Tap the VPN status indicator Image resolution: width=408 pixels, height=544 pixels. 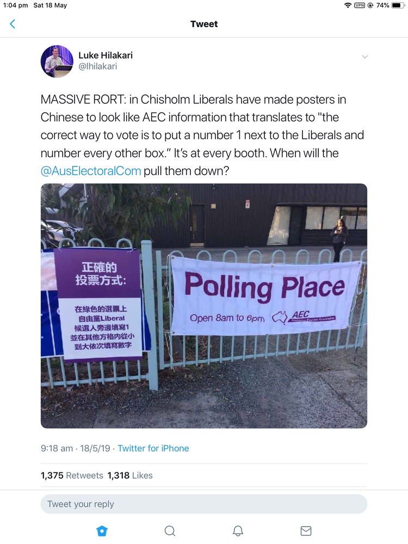(360, 5)
